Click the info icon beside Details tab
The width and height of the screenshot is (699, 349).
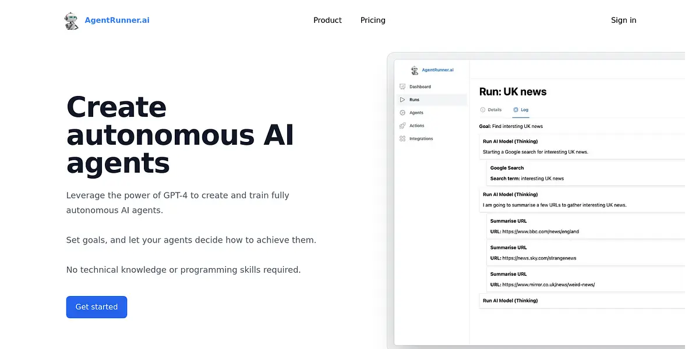click(x=482, y=109)
